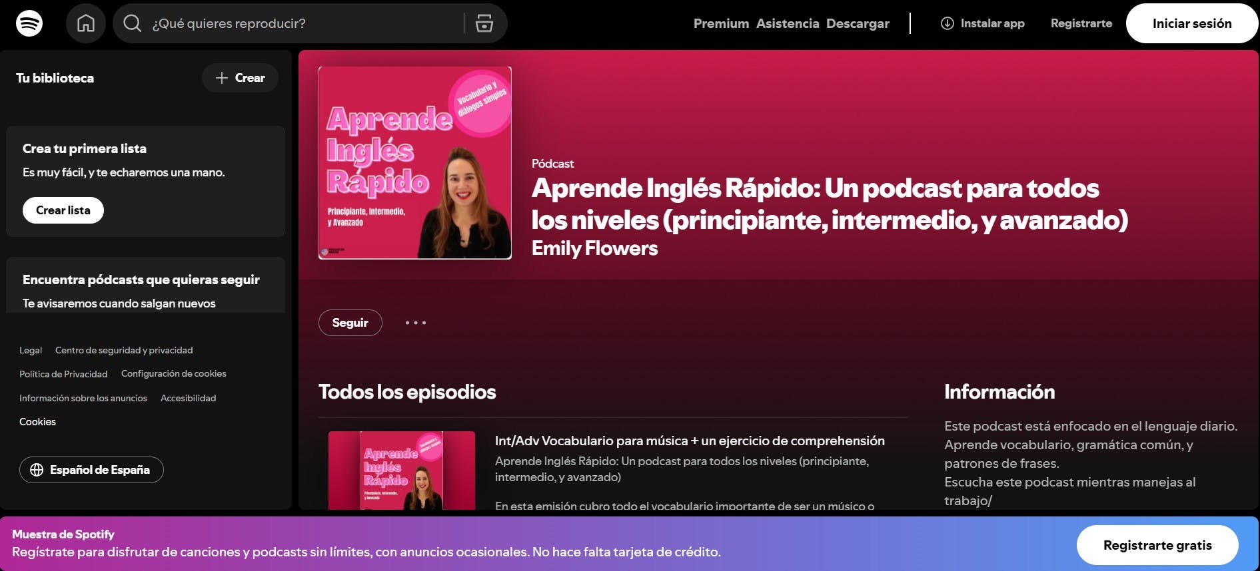Click the plus icon on Crear
The height and width of the screenshot is (571, 1260).
pos(222,78)
